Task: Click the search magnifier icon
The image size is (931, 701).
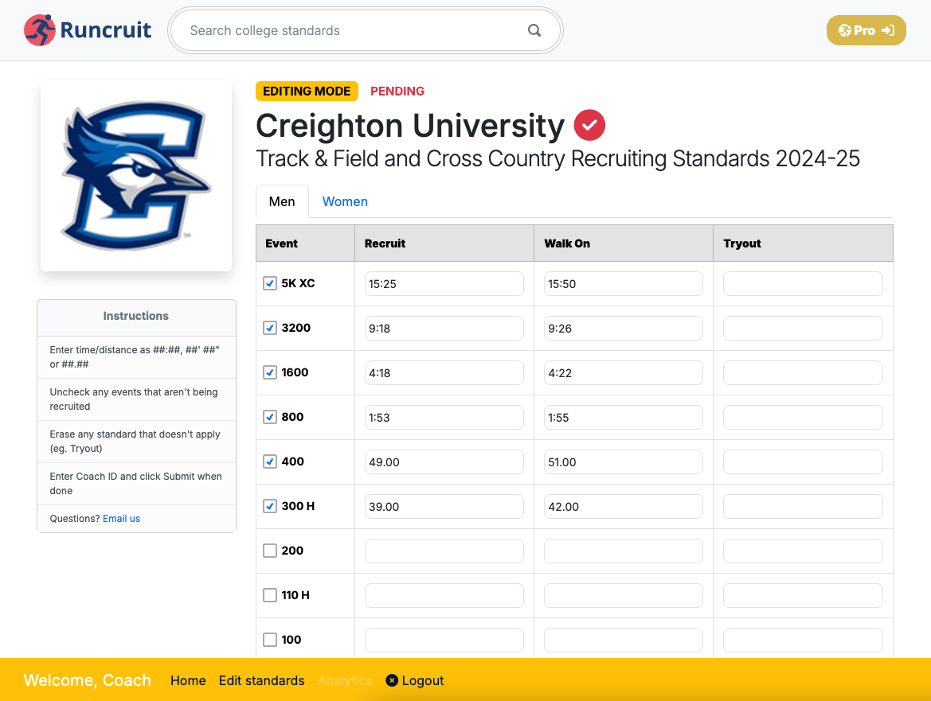Action: point(534,30)
